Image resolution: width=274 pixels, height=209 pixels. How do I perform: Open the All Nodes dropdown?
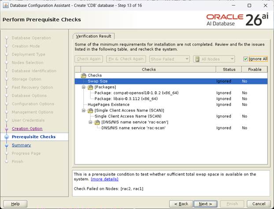click(214, 59)
